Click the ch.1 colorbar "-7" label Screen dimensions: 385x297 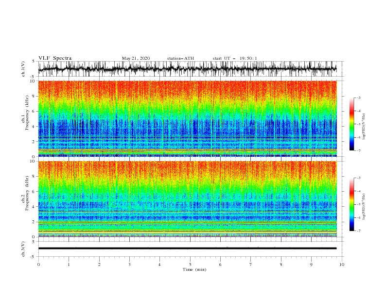[359, 150]
